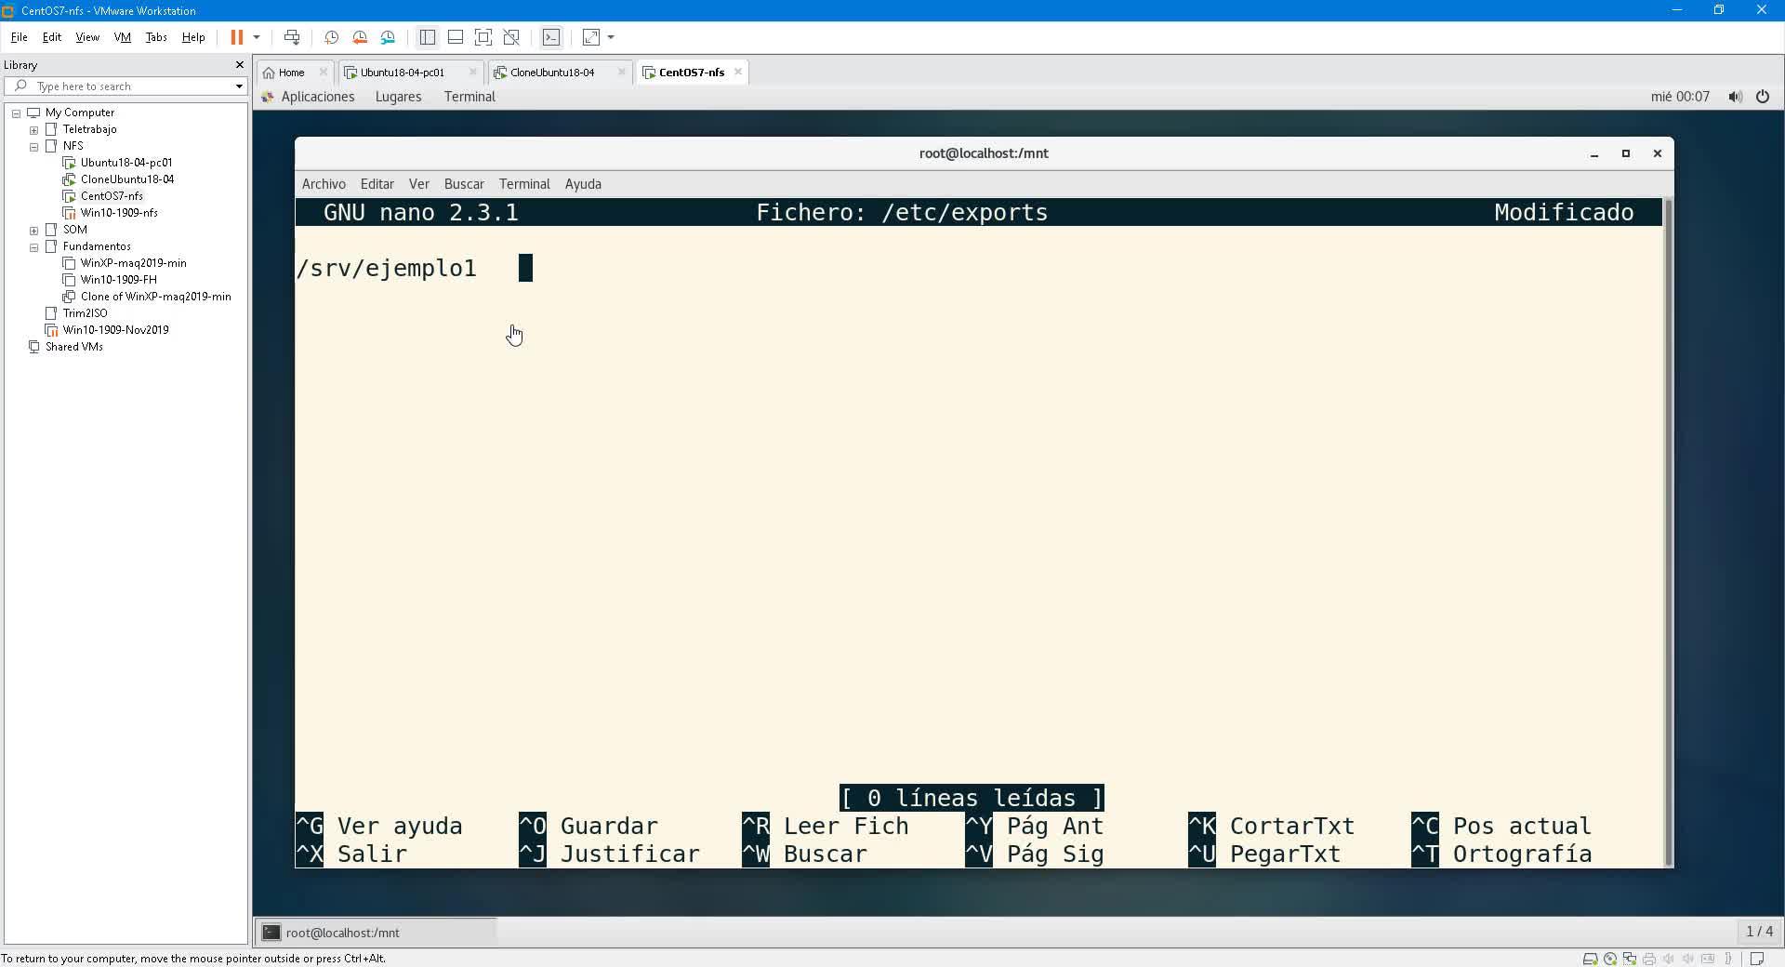Collapse the NFS folder

[33, 147]
